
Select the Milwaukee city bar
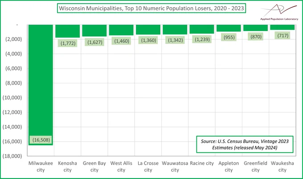[41, 85]
